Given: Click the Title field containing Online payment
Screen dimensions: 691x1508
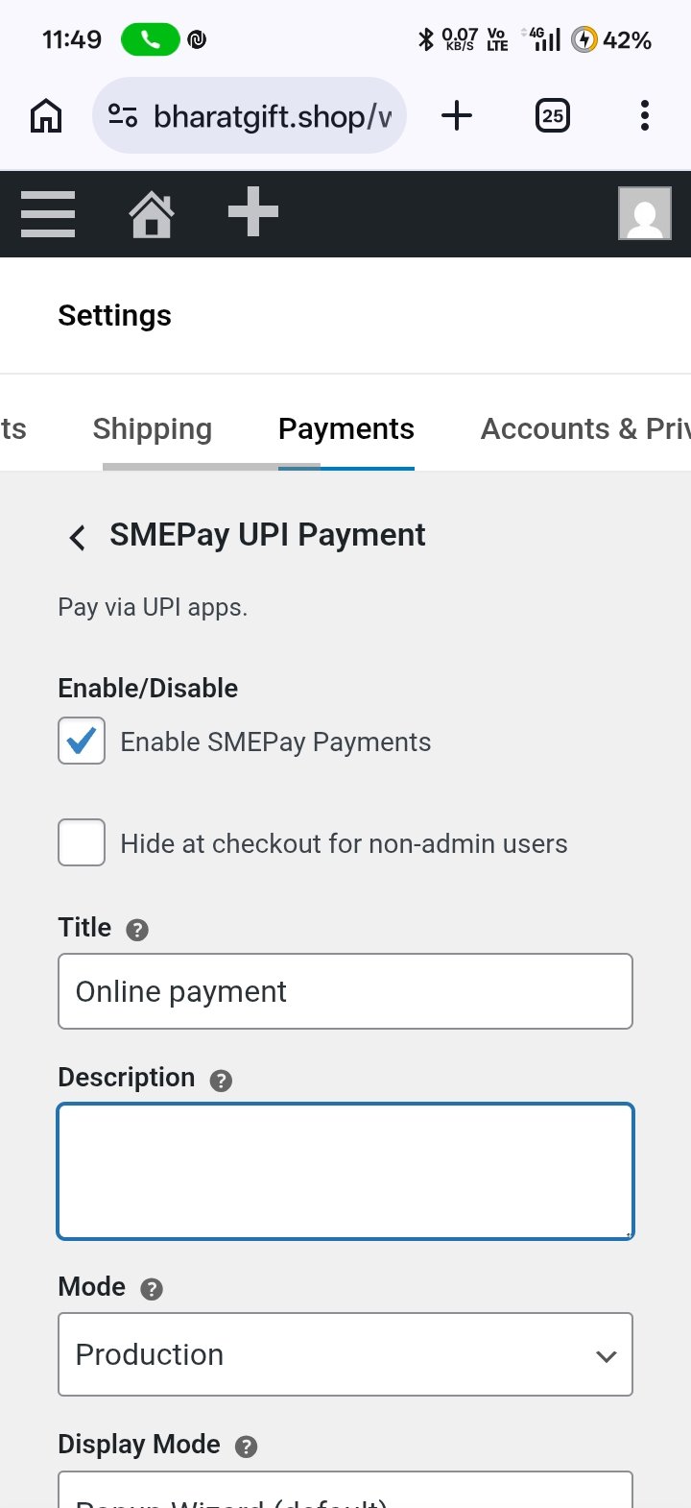Looking at the screenshot, I should [x=345, y=991].
